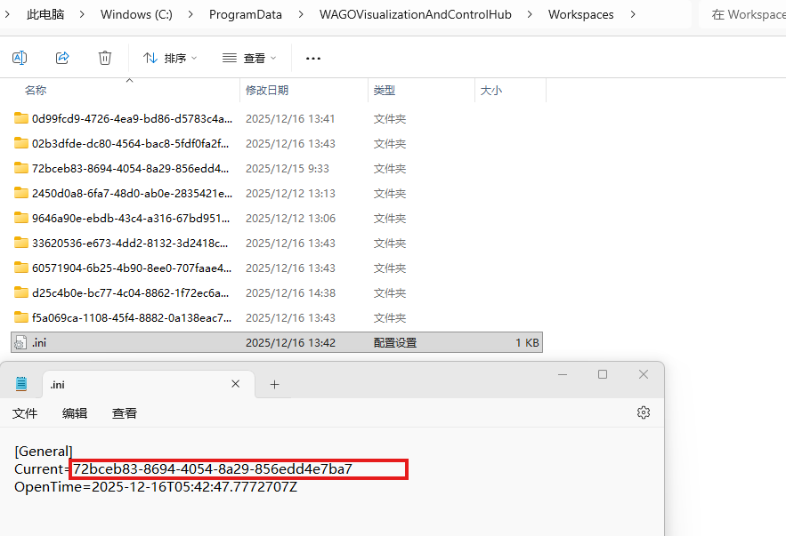
Task: Open the 排序 sort dropdown
Action: coord(170,58)
